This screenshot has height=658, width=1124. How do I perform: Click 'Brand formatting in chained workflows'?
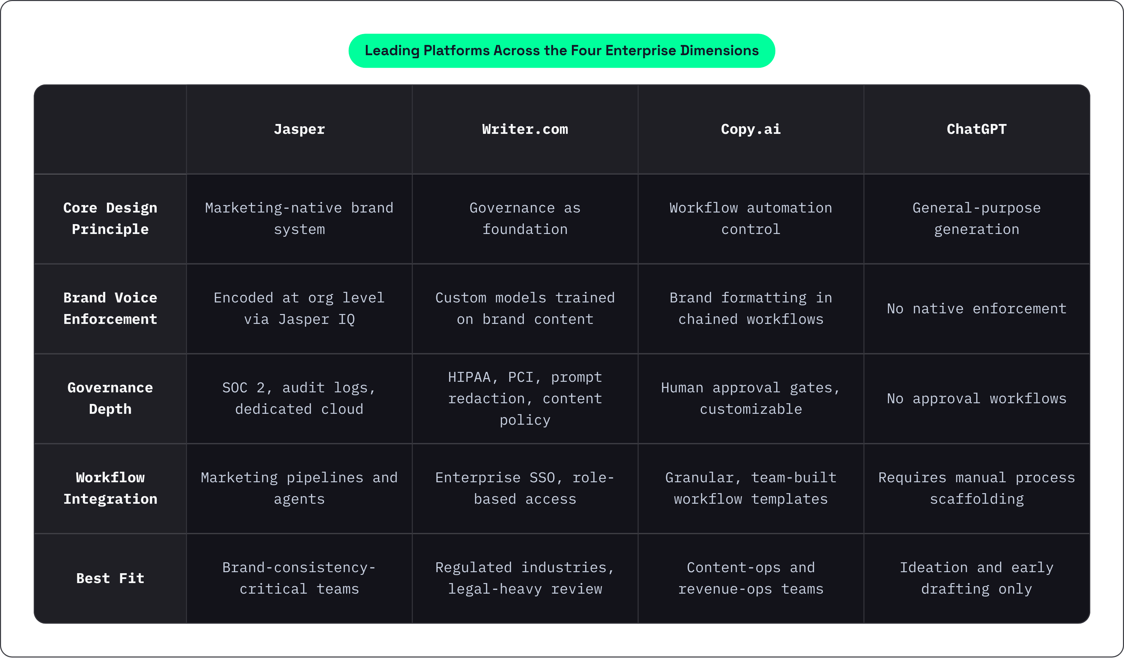click(751, 309)
